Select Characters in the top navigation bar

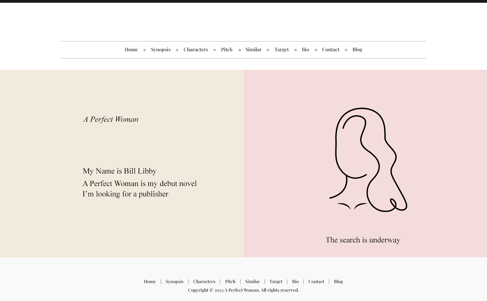tap(195, 49)
